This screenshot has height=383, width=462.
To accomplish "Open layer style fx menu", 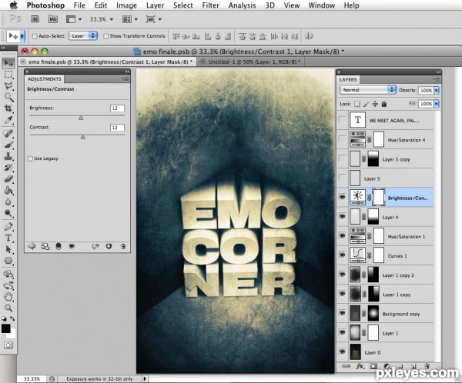I will pos(360,366).
